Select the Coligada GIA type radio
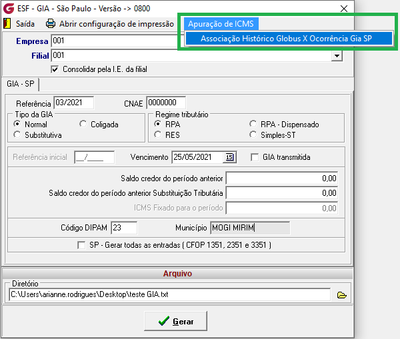The image size is (400, 339). [83, 124]
